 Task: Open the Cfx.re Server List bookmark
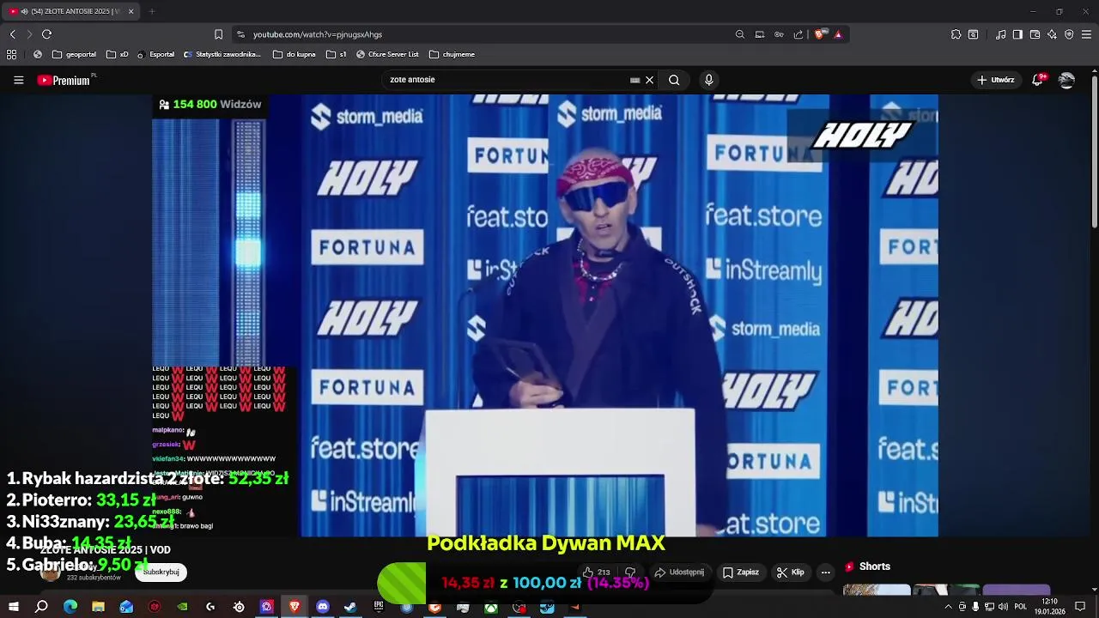(387, 54)
